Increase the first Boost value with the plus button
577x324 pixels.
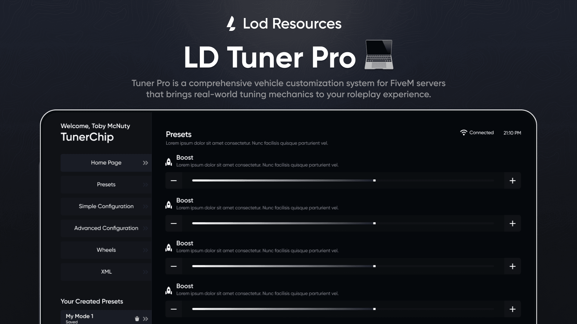point(513,180)
